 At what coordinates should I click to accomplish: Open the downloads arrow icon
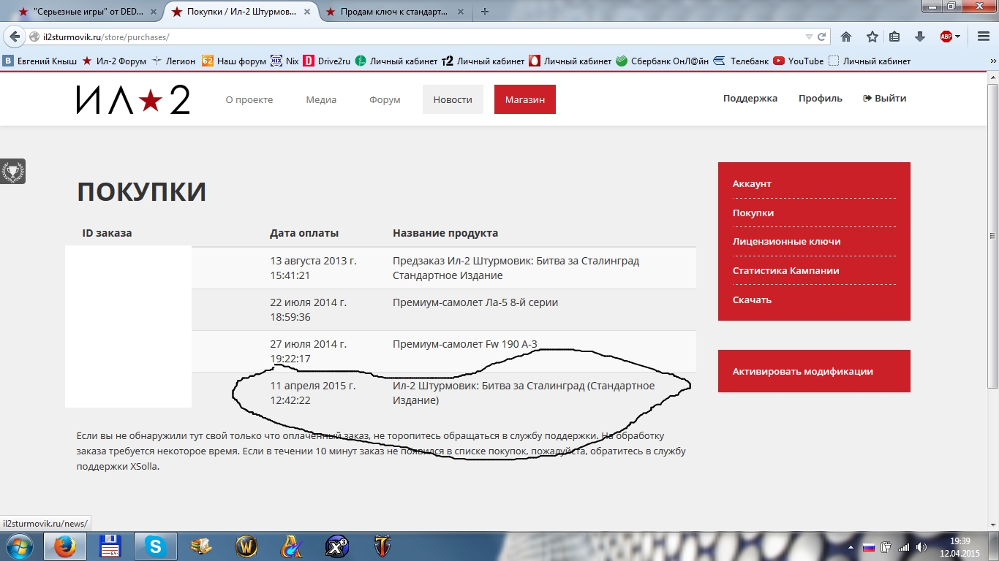coord(920,37)
